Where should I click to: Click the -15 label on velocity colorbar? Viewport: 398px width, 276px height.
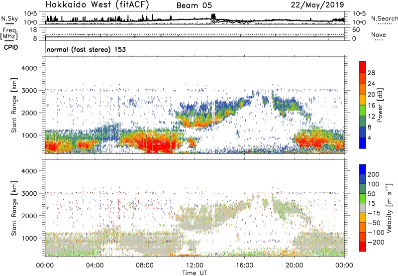(374, 213)
